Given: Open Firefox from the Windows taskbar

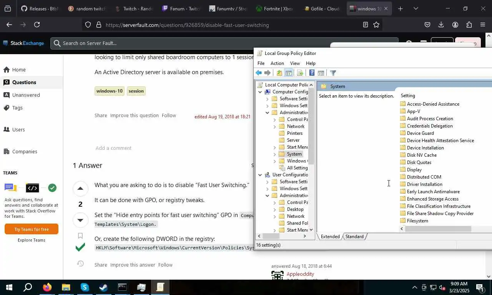Looking at the screenshot, I should pos(47,287).
